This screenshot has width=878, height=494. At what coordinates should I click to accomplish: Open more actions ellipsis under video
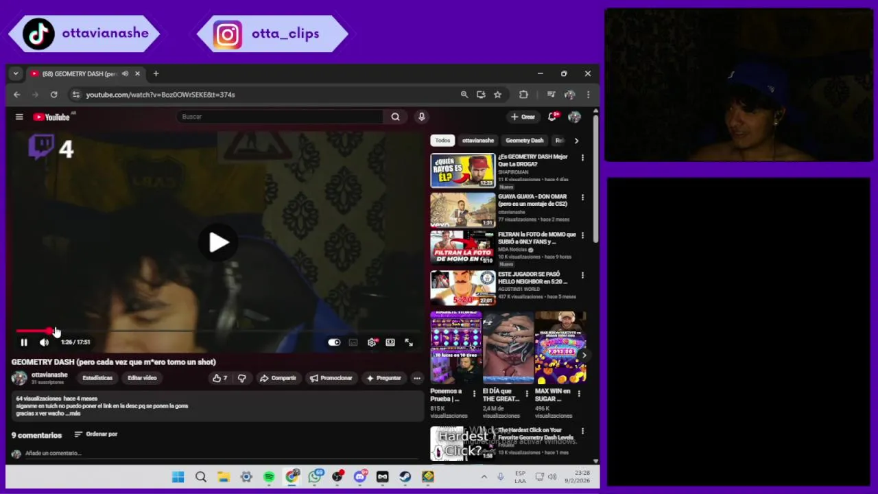416,378
